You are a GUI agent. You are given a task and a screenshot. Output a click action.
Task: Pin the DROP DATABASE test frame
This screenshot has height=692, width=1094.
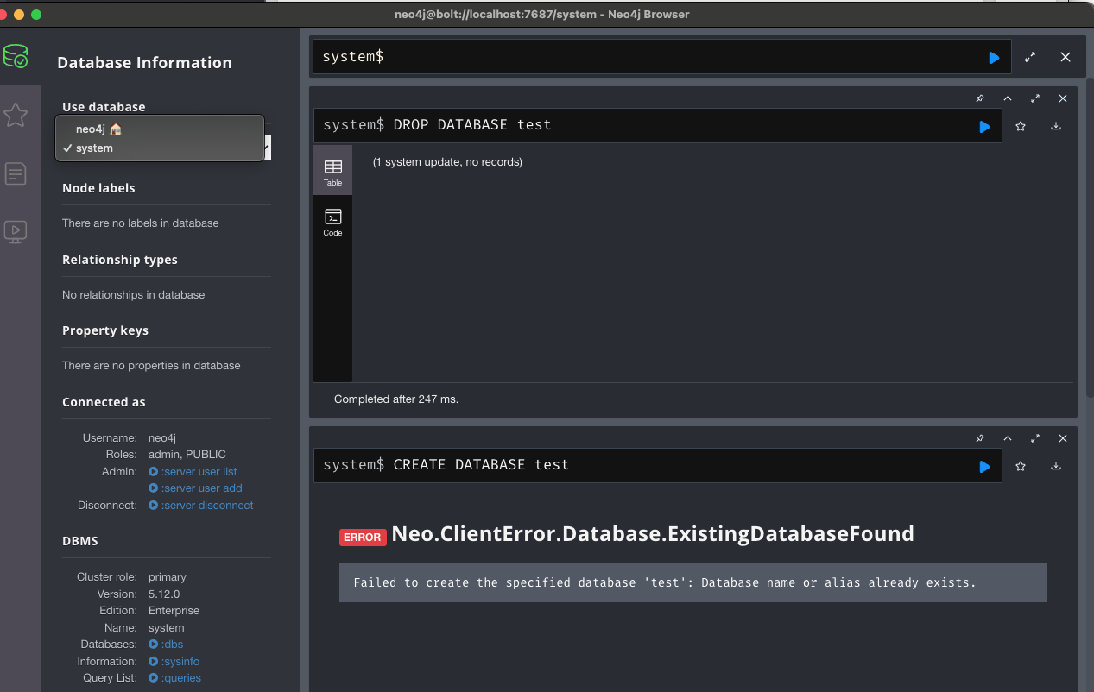click(x=980, y=98)
